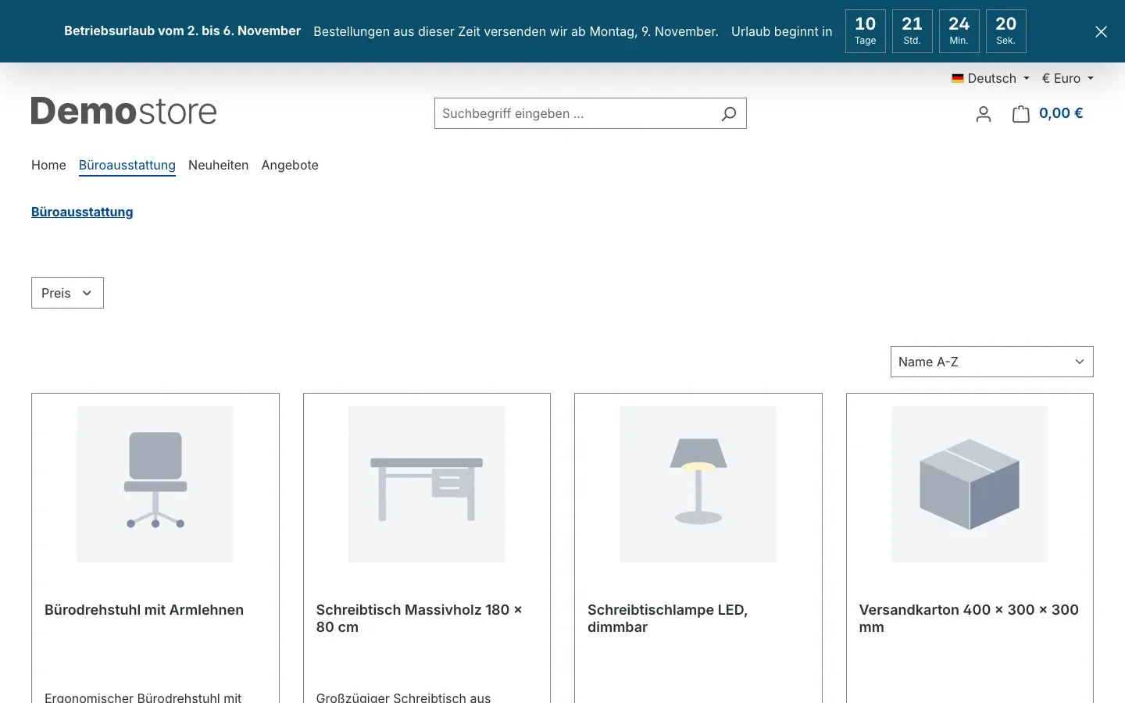Click the 'Großzügiger Schreibtisch aus' description text
Viewport: 1125px width, 703px height.
tap(403, 697)
